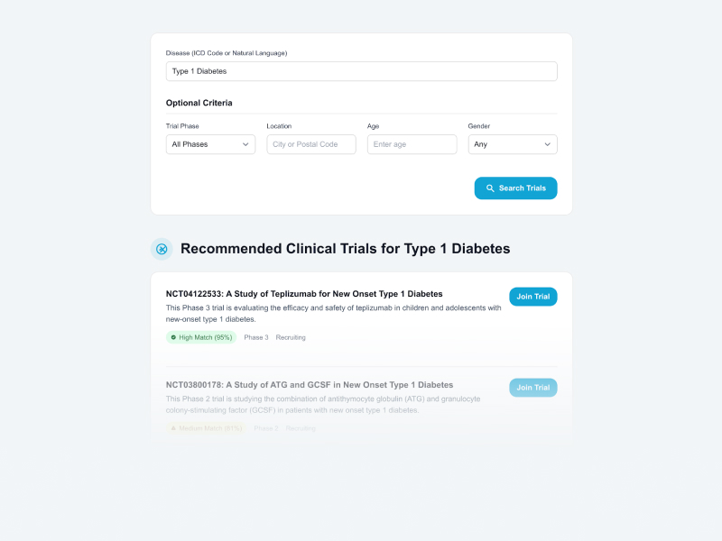Click the round icon beside Recommended Clinical Trials
722x541 pixels.
pos(162,249)
